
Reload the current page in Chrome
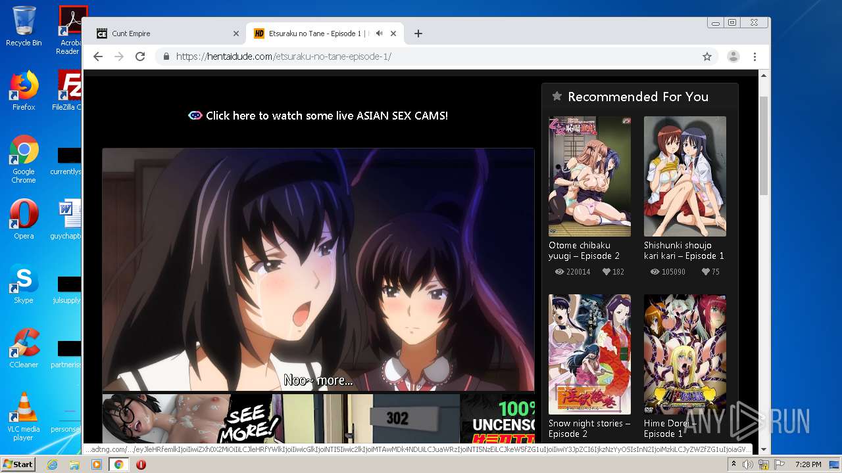coord(140,56)
